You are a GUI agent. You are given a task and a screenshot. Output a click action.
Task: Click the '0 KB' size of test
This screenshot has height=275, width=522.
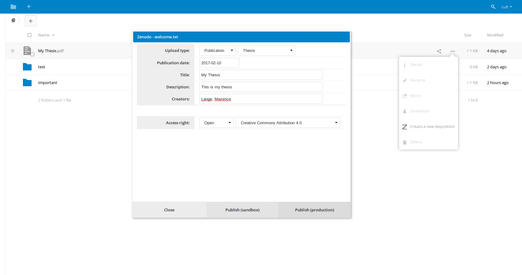point(474,67)
